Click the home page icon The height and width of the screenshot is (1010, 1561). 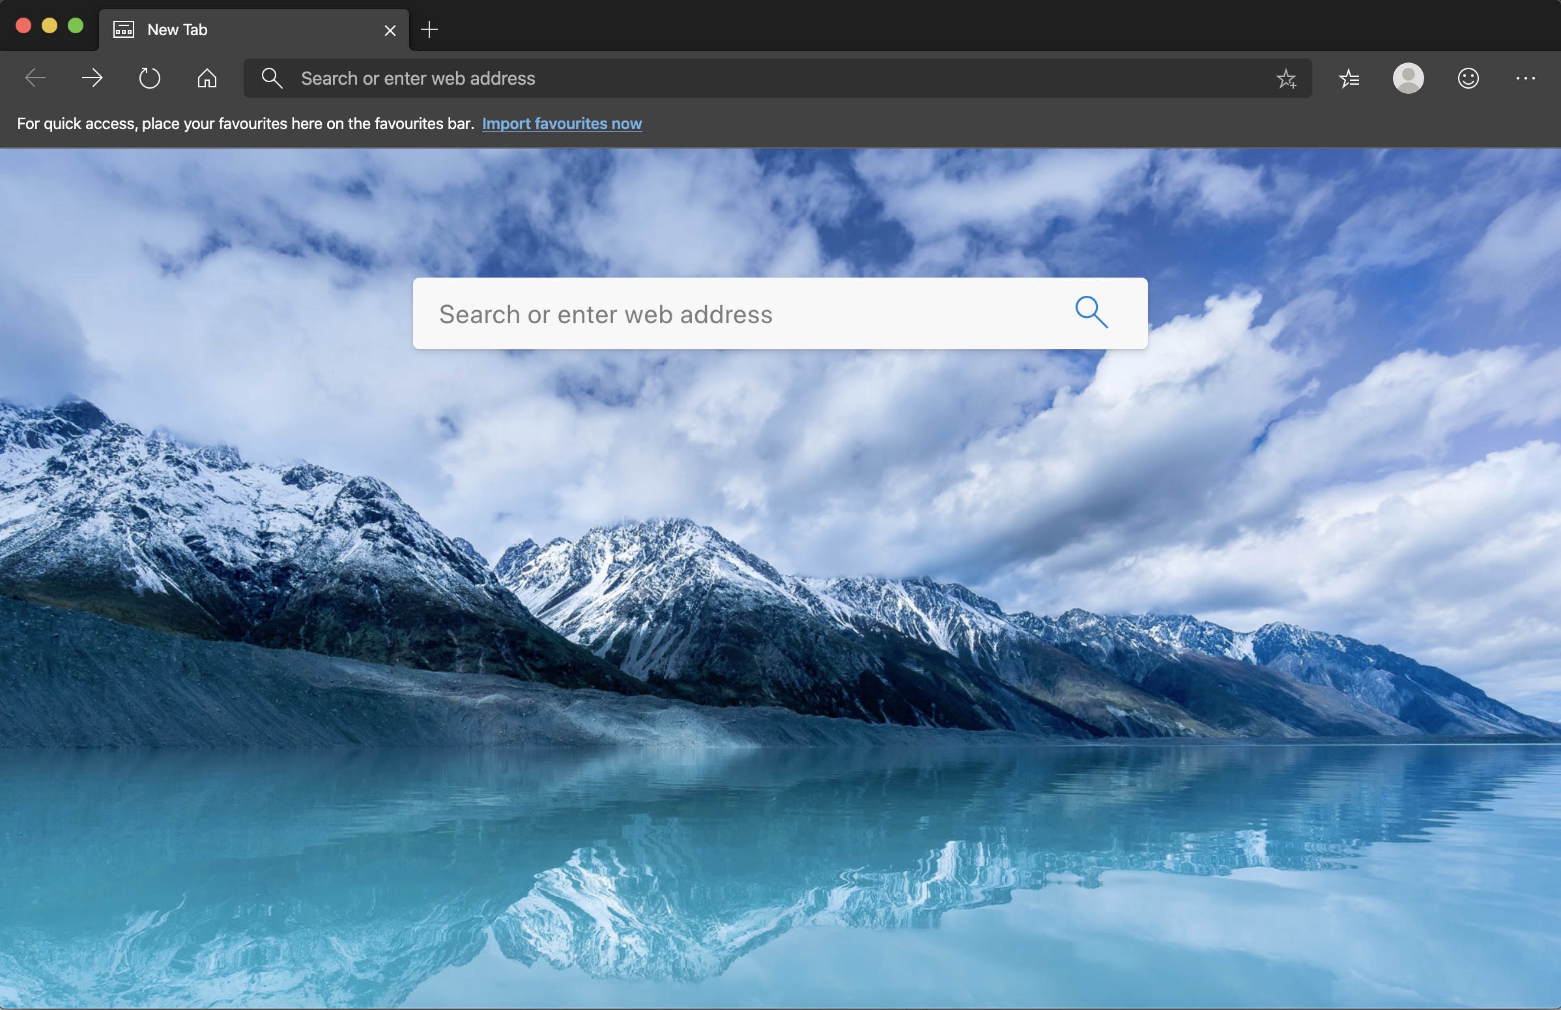tap(206, 78)
